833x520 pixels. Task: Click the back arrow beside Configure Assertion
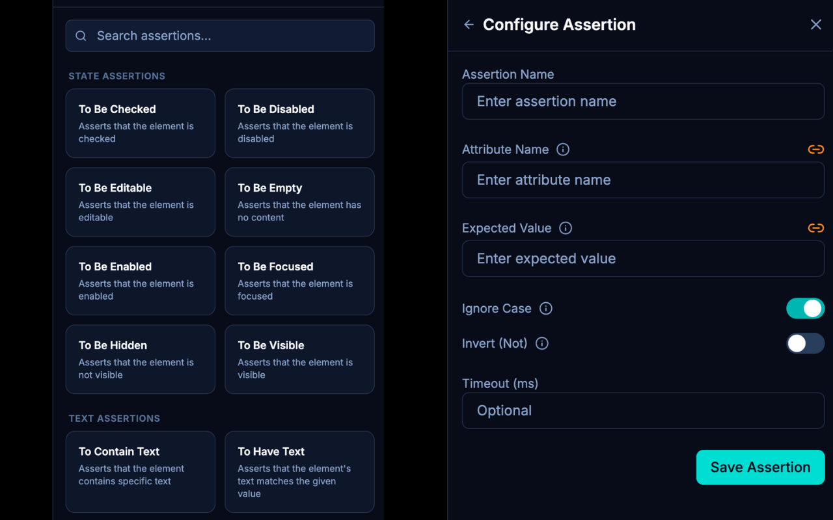coord(469,25)
